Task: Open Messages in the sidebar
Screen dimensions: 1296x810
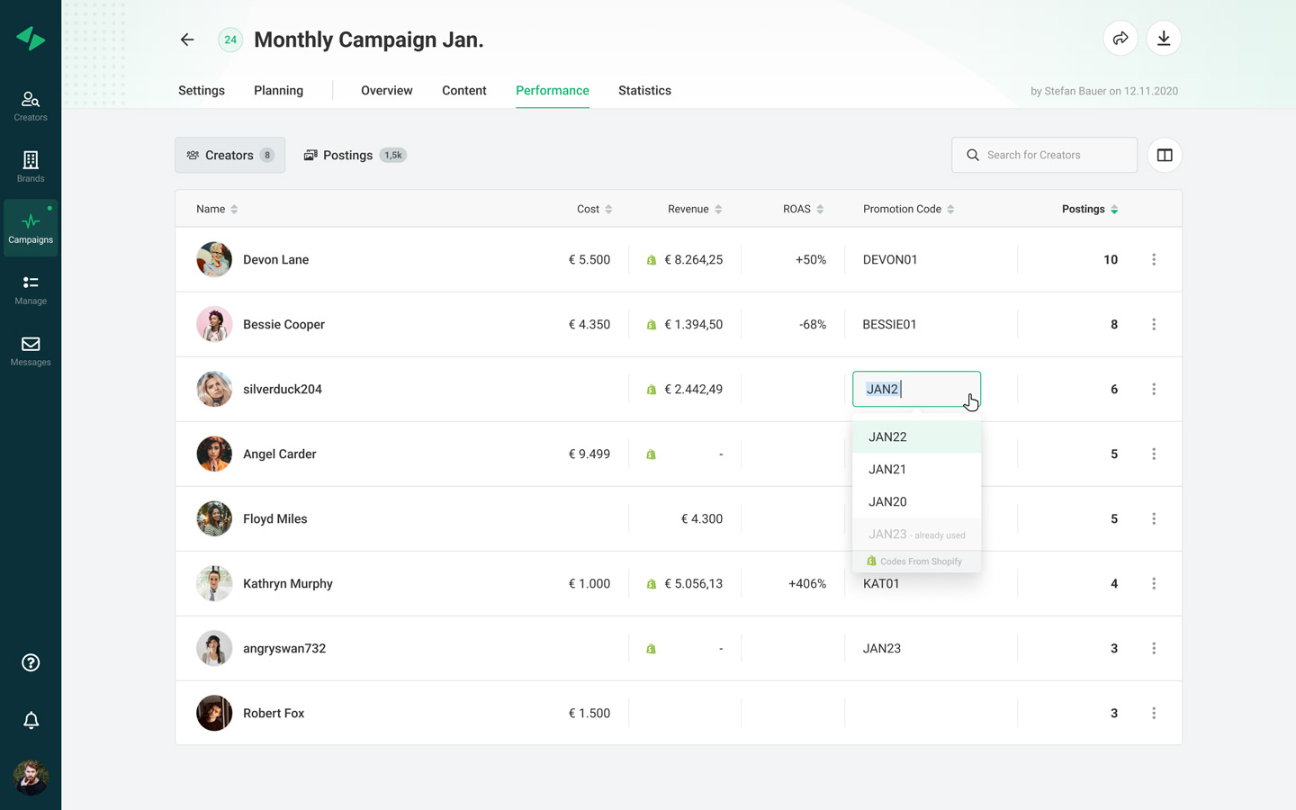Action: (31, 350)
